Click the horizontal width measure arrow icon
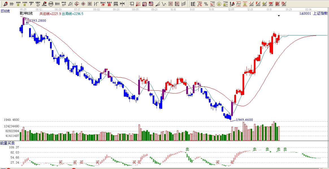 (122, 4)
